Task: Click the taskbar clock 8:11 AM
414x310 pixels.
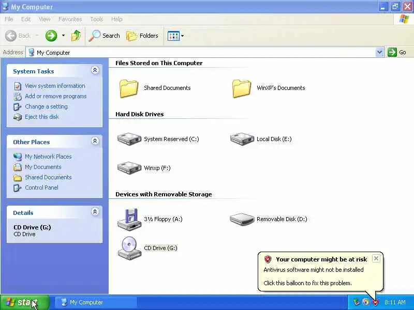Action: point(395,302)
